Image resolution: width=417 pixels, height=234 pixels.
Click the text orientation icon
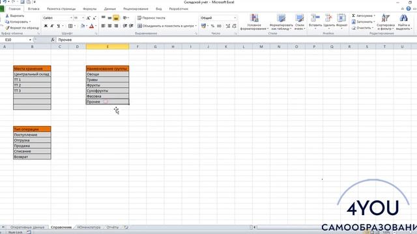[x=124, y=18]
